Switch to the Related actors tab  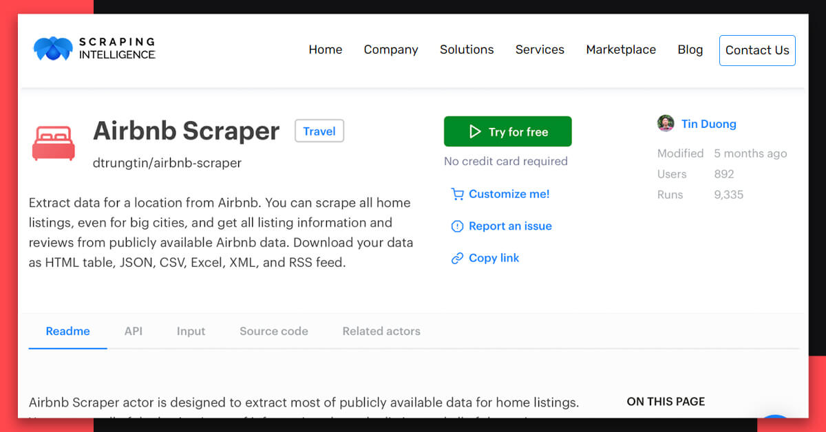(x=381, y=331)
